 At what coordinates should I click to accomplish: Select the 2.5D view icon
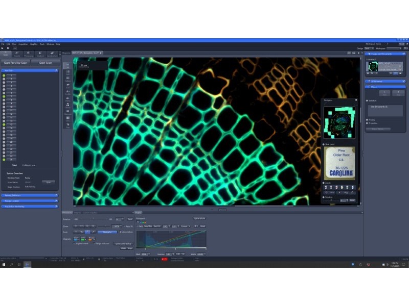pos(67,86)
